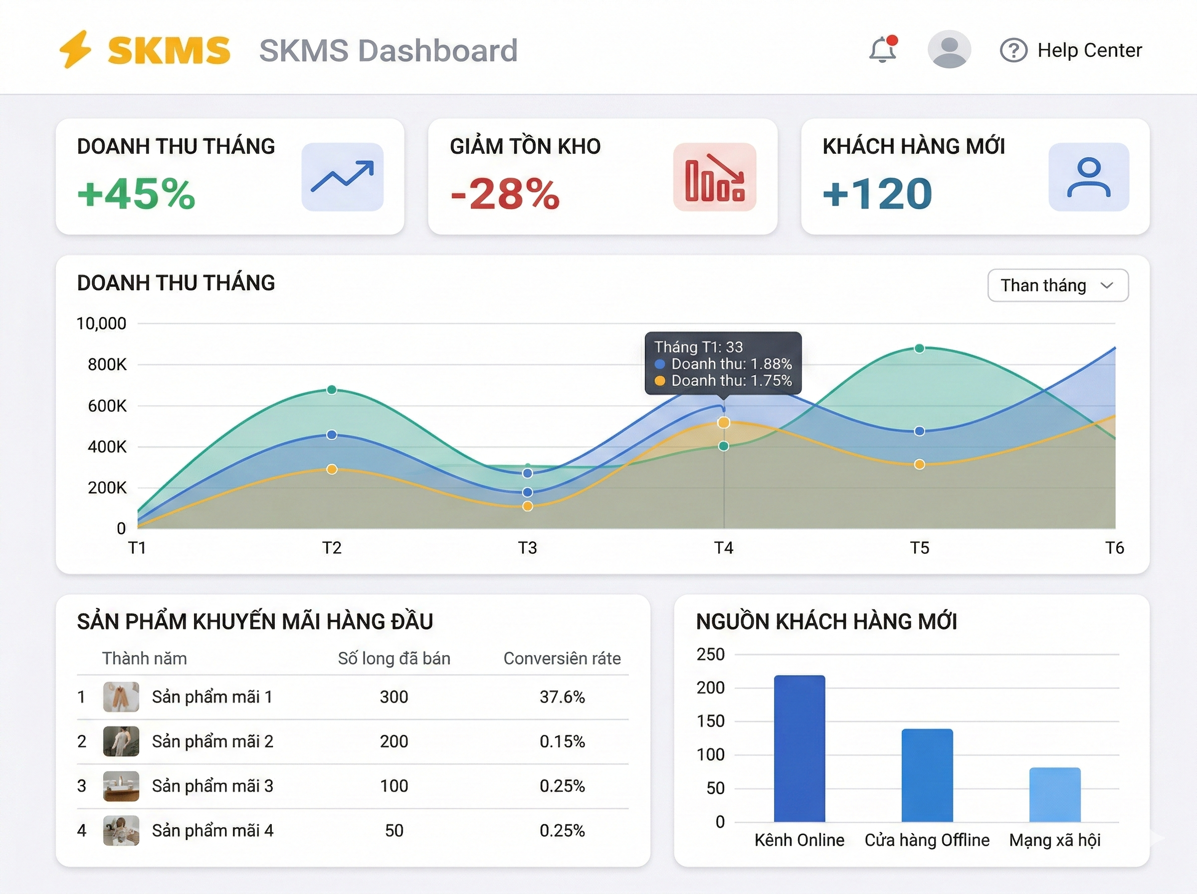1197x894 pixels.
Task: Click the Cửa hàng Offline bar
Action: (x=927, y=775)
